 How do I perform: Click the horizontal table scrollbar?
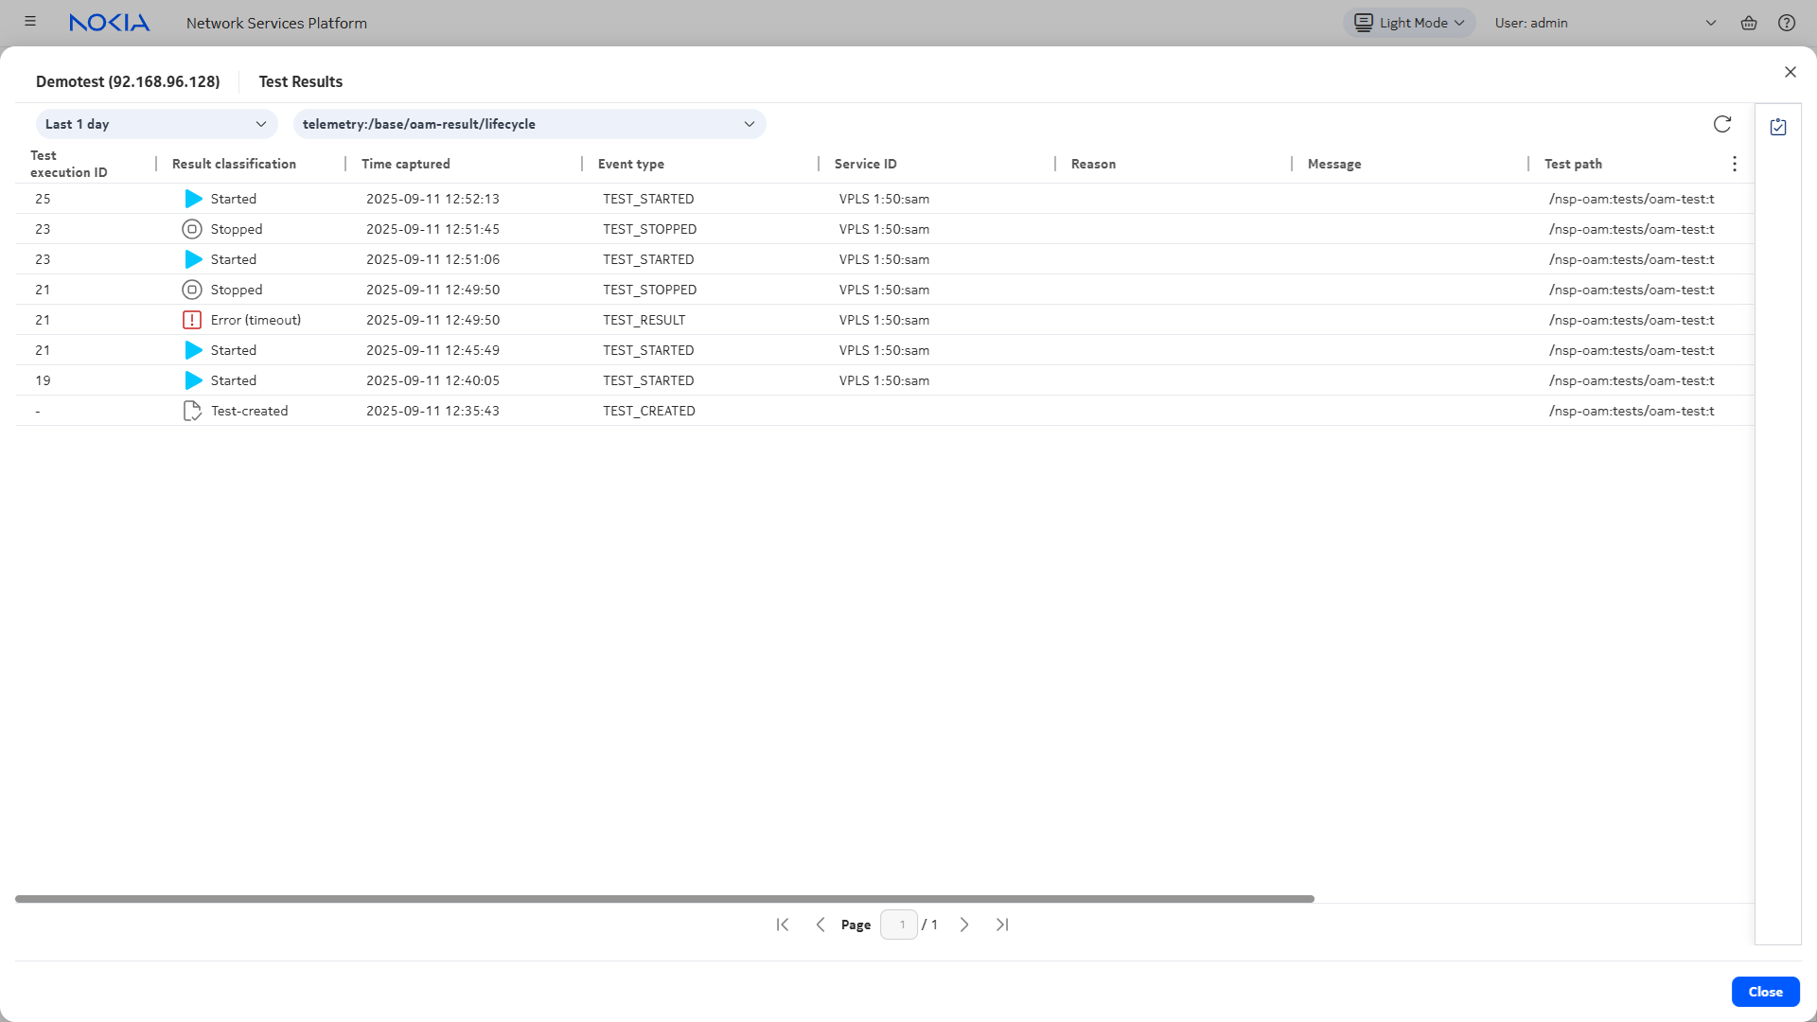[x=664, y=899]
